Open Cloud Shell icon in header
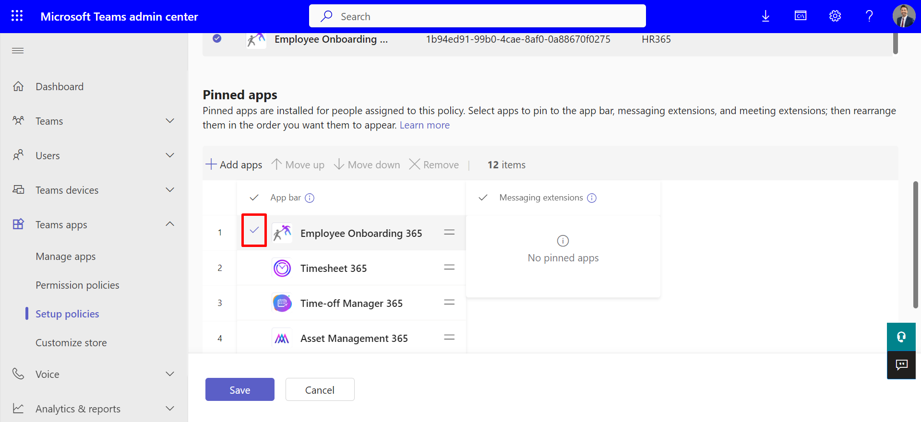This screenshot has height=422, width=921. 800,16
